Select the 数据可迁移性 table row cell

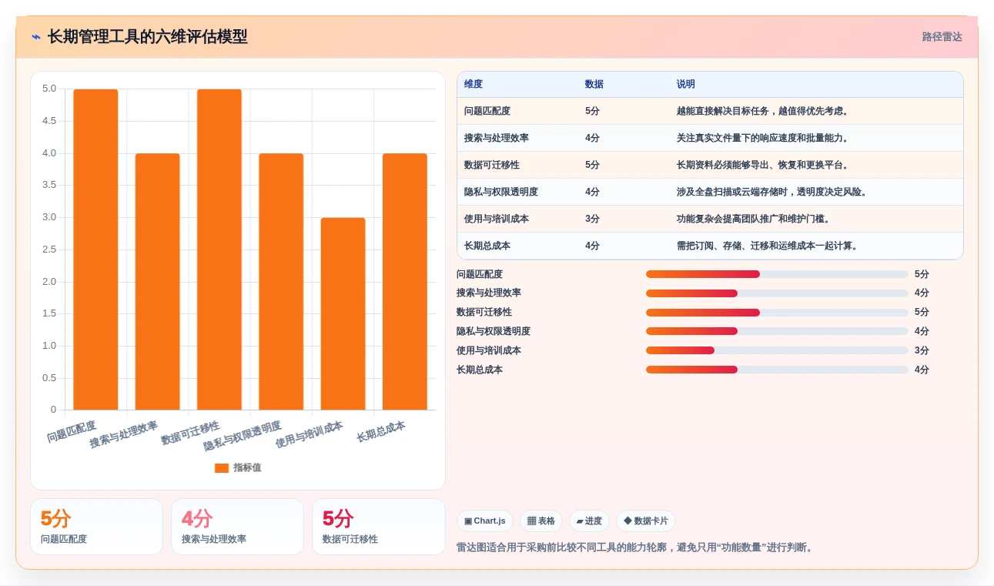coord(492,165)
